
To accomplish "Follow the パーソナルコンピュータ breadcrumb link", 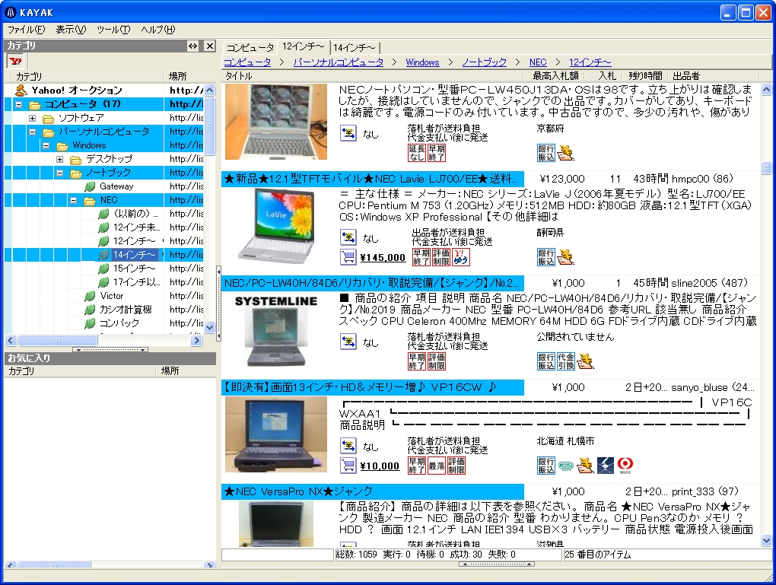I will click(339, 62).
